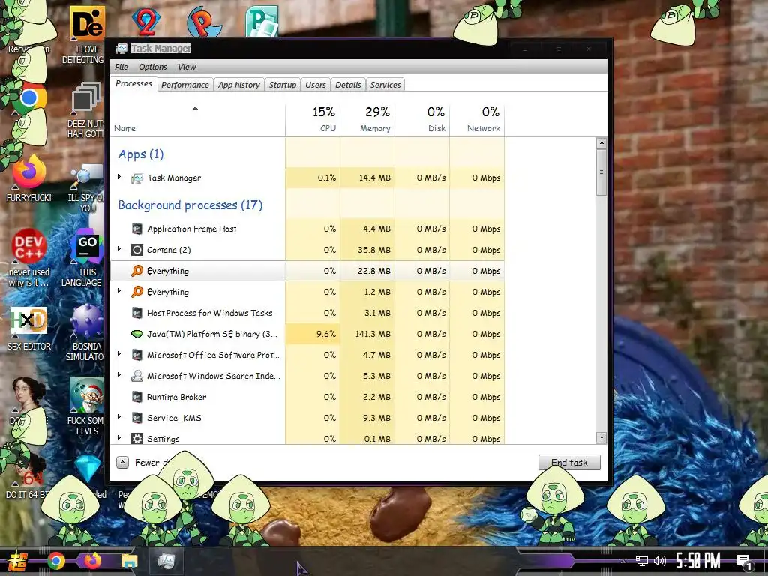The image size is (768, 576).
Task: Switch to the Services tab
Action: pyautogui.click(x=385, y=85)
